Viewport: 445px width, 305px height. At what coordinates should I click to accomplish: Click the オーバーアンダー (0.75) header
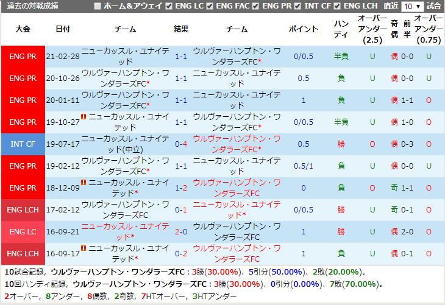coord(429,29)
